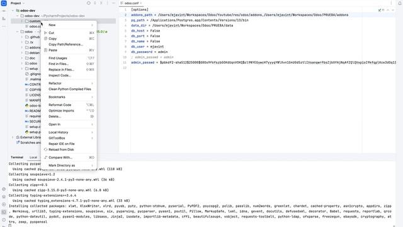403x227 pixels.
Task: Click the Cut scissors icon in menu
Action: tap(45, 33)
